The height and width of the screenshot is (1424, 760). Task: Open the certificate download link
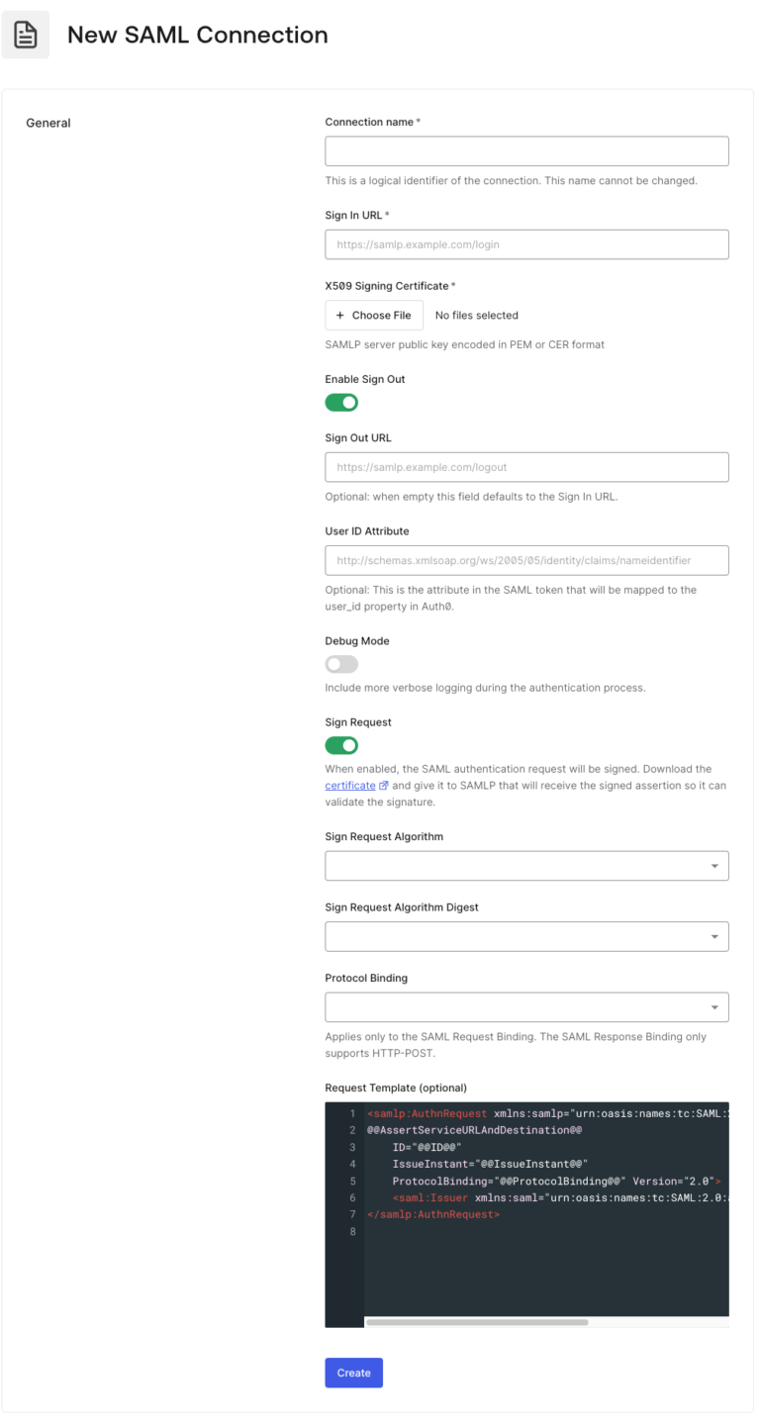pyautogui.click(x=348, y=785)
